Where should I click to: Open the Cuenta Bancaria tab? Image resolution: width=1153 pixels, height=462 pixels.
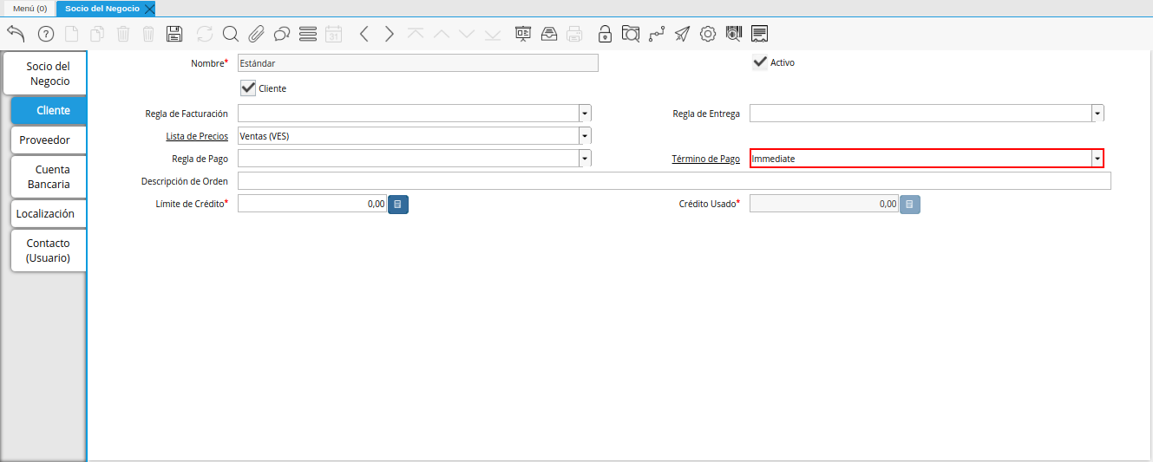pos(49,177)
